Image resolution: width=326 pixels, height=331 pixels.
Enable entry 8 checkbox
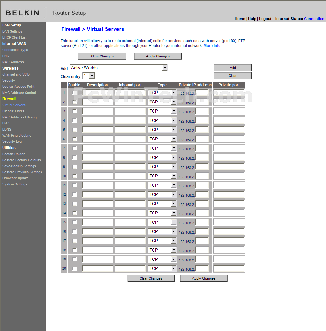click(x=75, y=157)
